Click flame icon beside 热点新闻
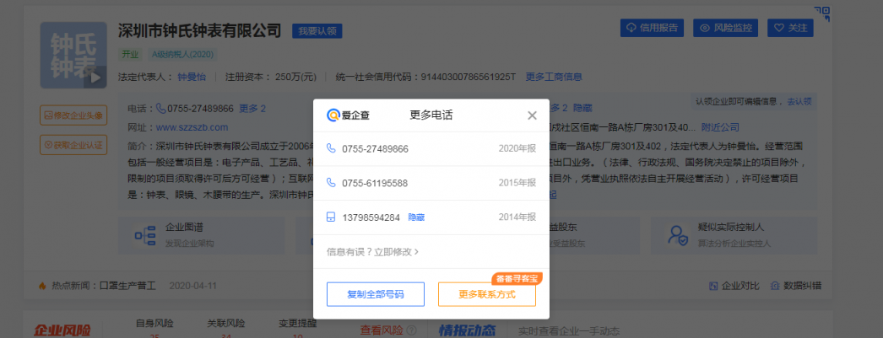This screenshot has height=338, width=883. click(42, 286)
